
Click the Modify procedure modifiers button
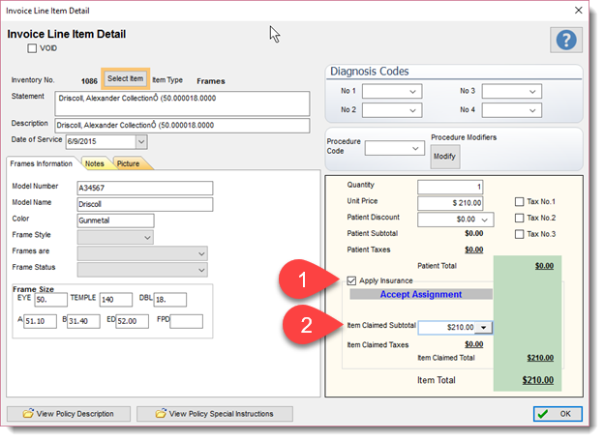(444, 157)
